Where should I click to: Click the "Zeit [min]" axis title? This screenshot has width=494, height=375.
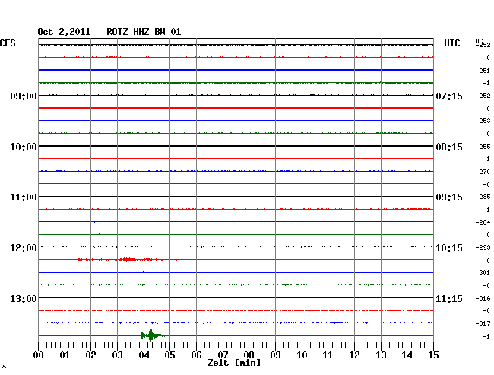coord(234,363)
